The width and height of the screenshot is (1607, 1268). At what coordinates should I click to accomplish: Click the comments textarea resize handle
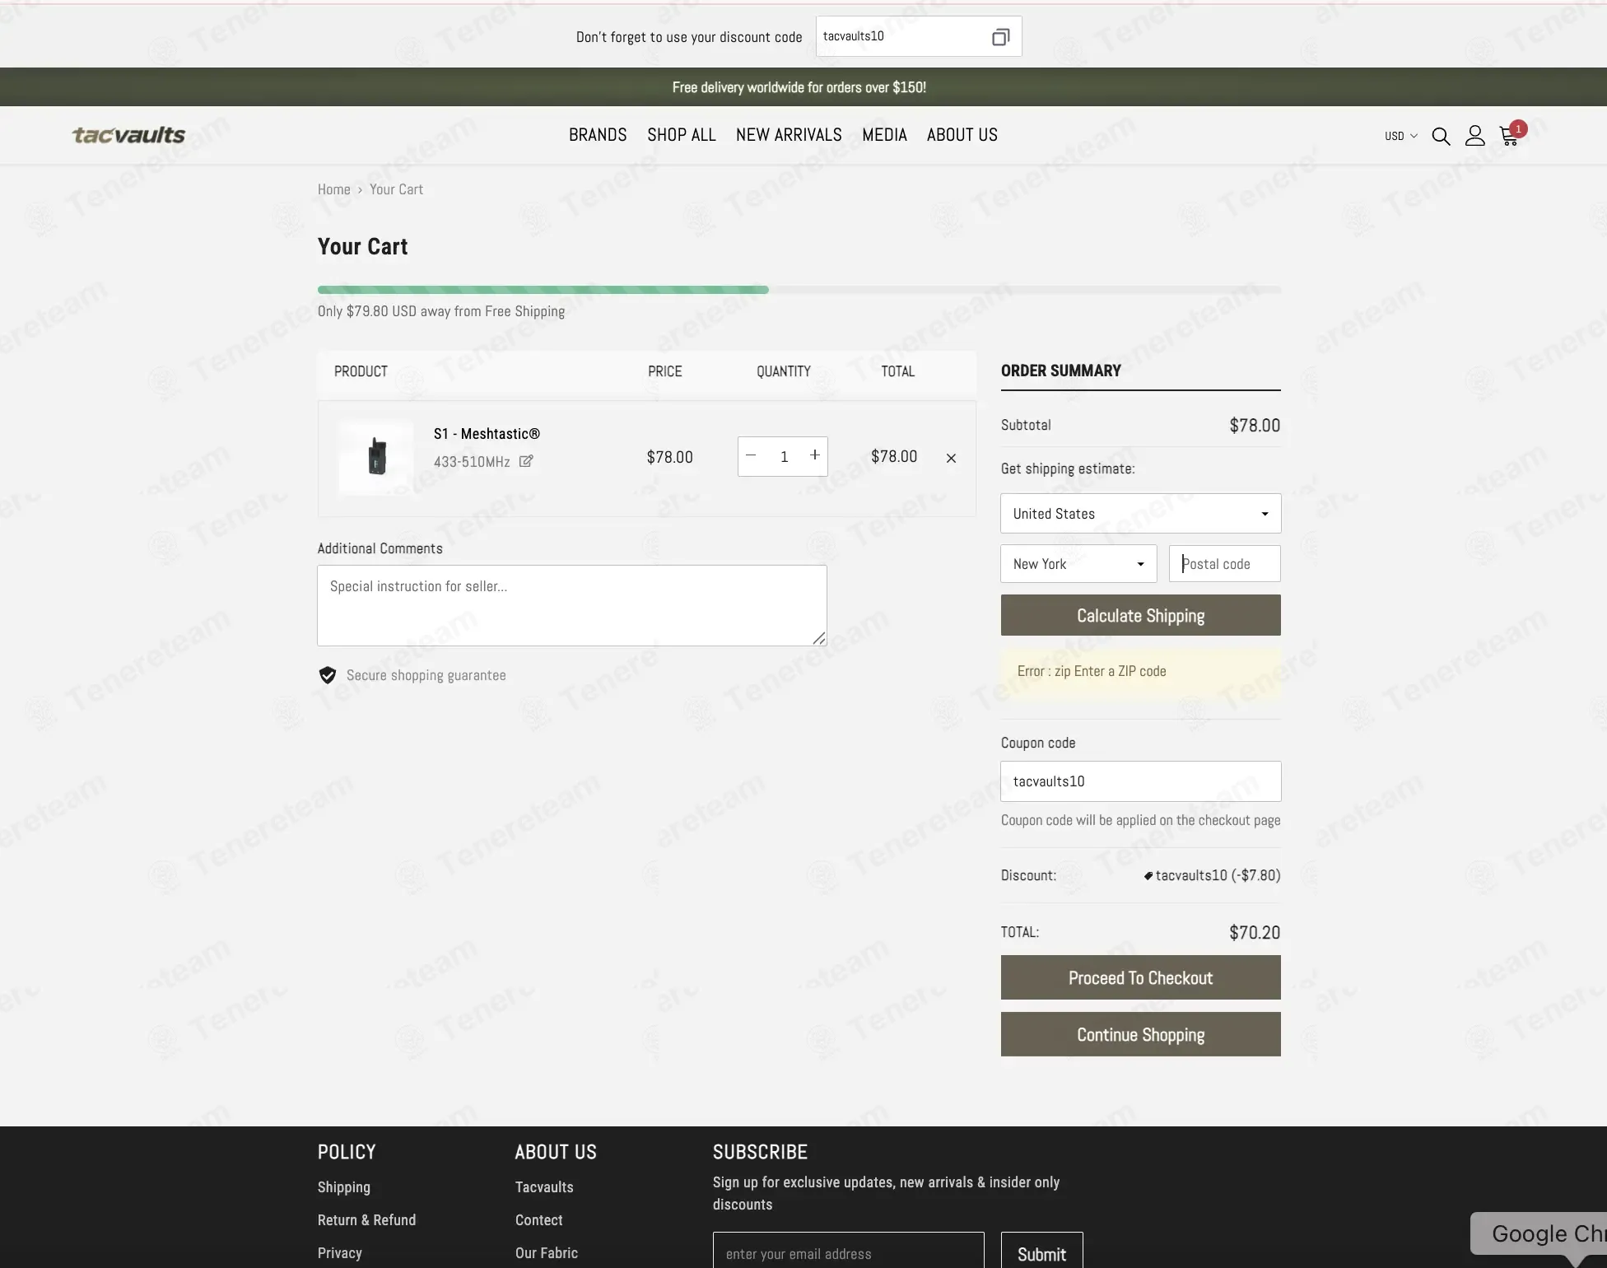click(x=819, y=638)
